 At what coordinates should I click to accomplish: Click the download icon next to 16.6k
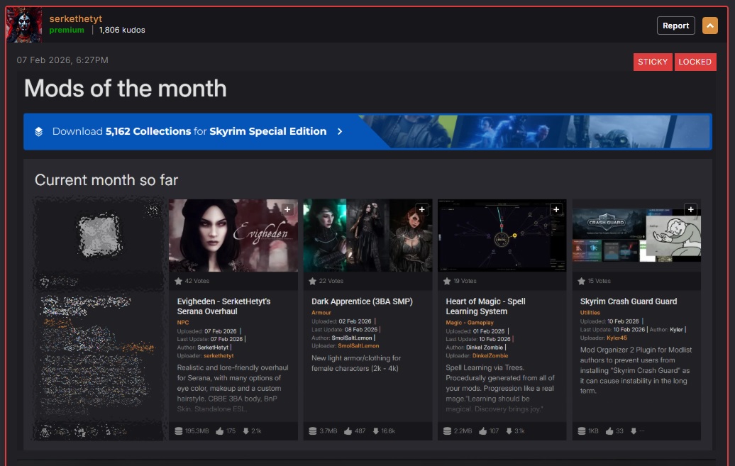pyautogui.click(x=375, y=431)
